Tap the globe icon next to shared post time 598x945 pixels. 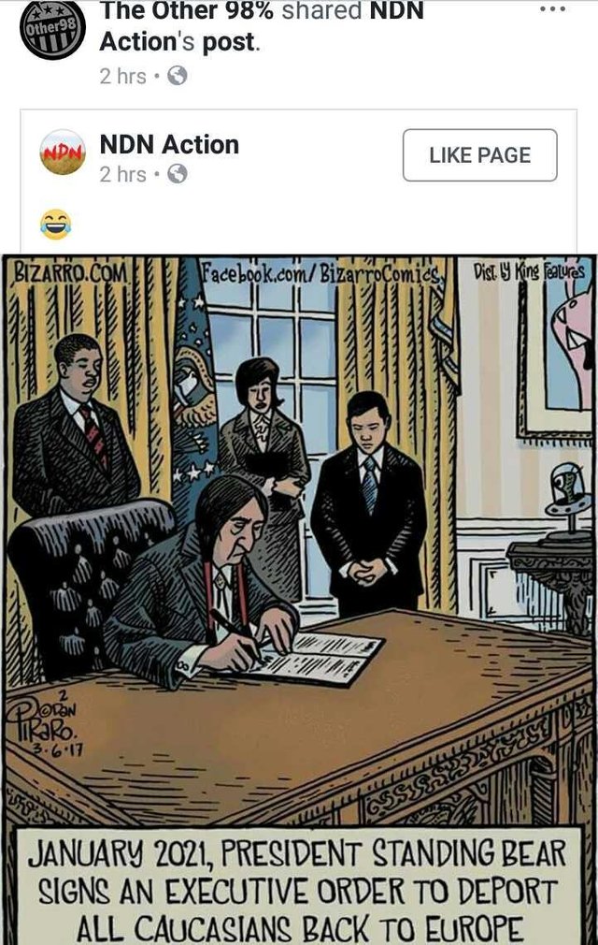(x=177, y=76)
